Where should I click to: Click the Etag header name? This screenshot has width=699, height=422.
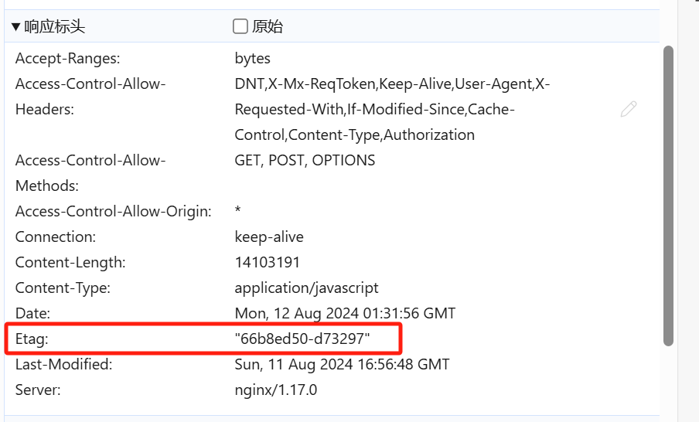point(32,339)
